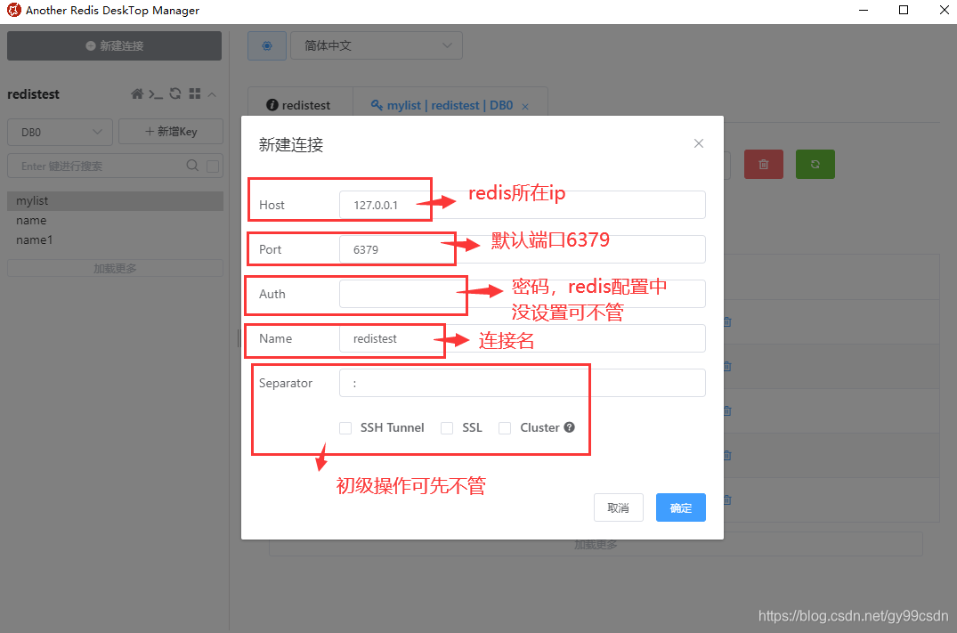The image size is (957, 633).
Task: Toggle the exact search checkbox
Action: click(x=213, y=166)
